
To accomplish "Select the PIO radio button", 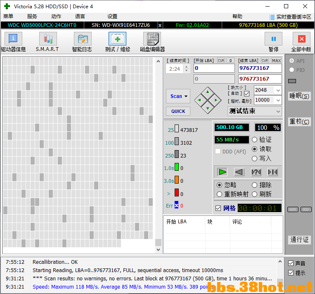I will [292, 70].
